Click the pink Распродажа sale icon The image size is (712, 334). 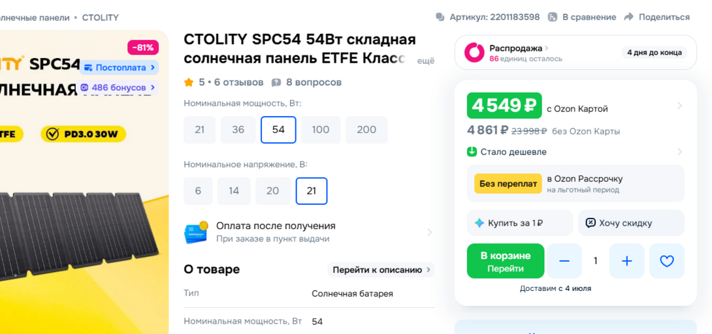[x=474, y=53]
